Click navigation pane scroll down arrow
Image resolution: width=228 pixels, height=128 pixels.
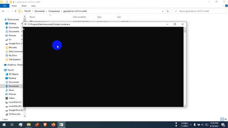coord(25,116)
